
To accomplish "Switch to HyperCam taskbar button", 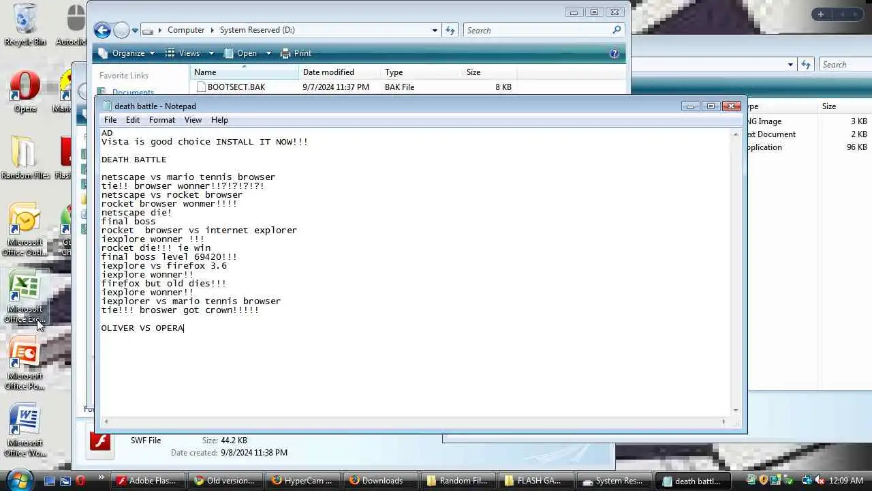I will 302,481.
